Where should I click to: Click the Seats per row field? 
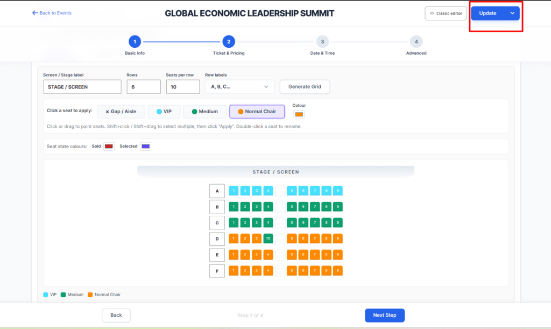pyautogui.click(x=183, y=87)
